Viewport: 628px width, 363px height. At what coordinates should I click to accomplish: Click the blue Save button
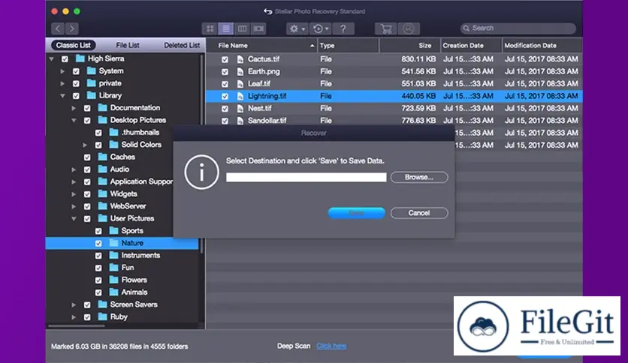357,213
